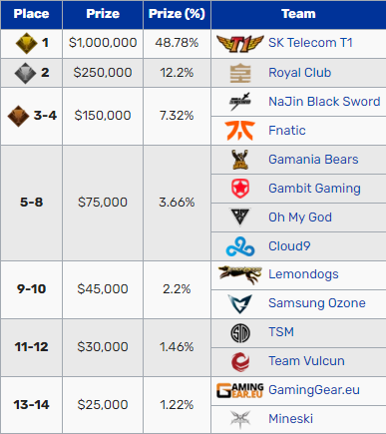
Task: Click the GamingGear.eu logo image
Action: pos(240,390)
